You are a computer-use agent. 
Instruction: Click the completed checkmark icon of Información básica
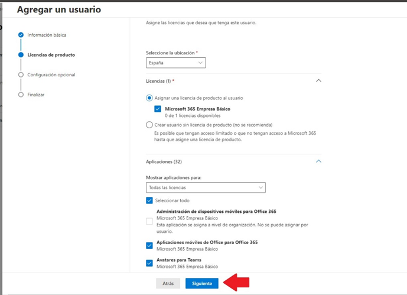click(21, 35)
